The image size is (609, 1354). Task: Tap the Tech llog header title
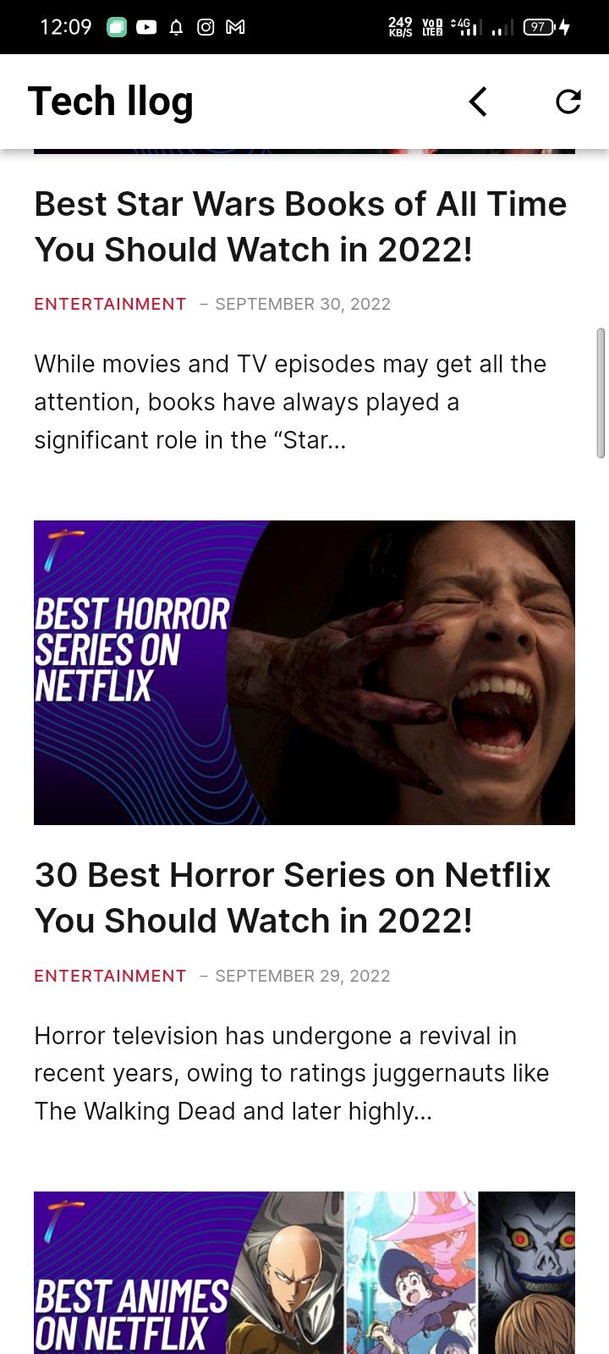point(111,102)
